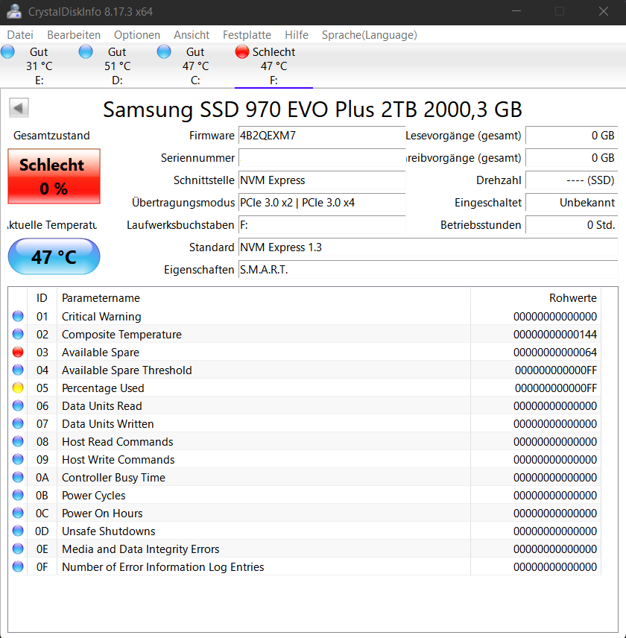The image size is (626, 638).
Task: Click the Übertragungsmodus PCIe 3.0 field
Action: pos(322,203)
